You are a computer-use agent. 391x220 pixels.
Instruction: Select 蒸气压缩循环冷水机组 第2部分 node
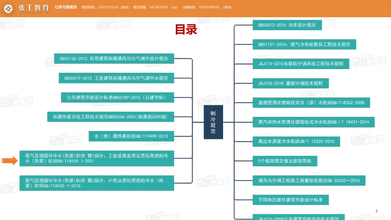[x=97, y=183]
